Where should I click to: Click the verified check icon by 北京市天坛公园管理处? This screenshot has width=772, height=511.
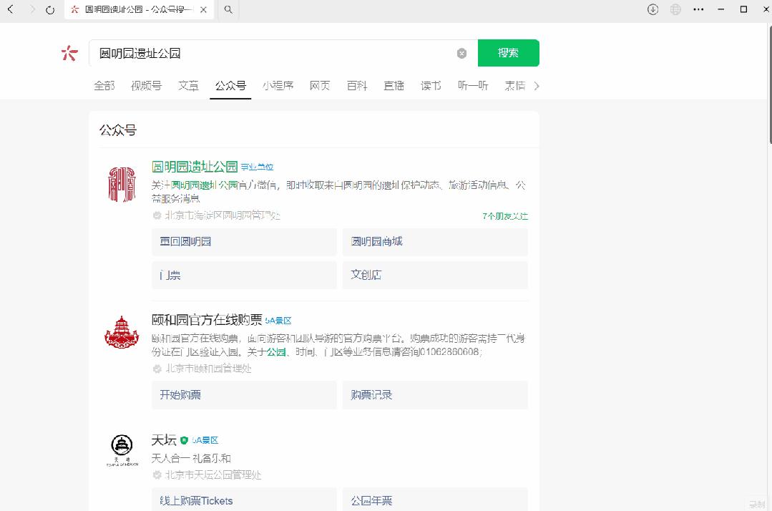[157, 475]
